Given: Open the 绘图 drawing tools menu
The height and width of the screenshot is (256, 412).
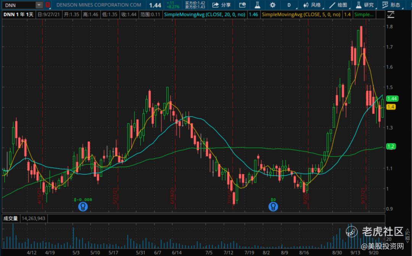Looking at the screenshot, I should pos(339,5).
